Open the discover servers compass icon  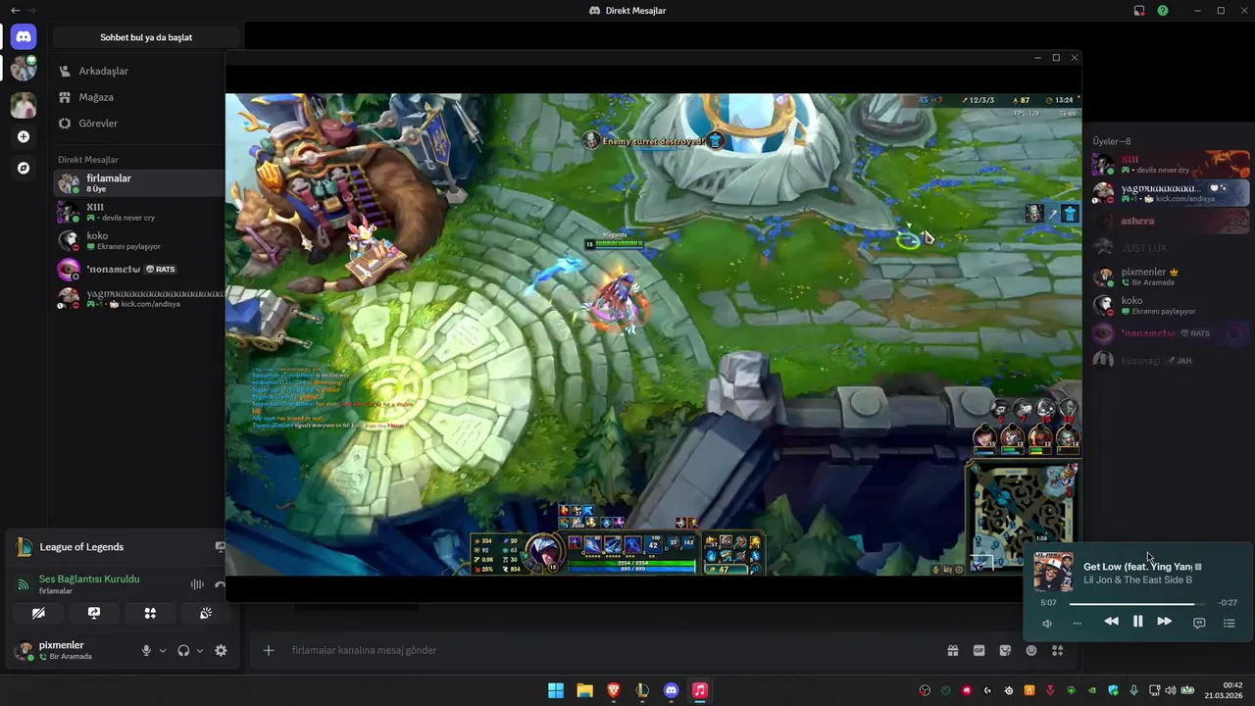coord(24,169)
